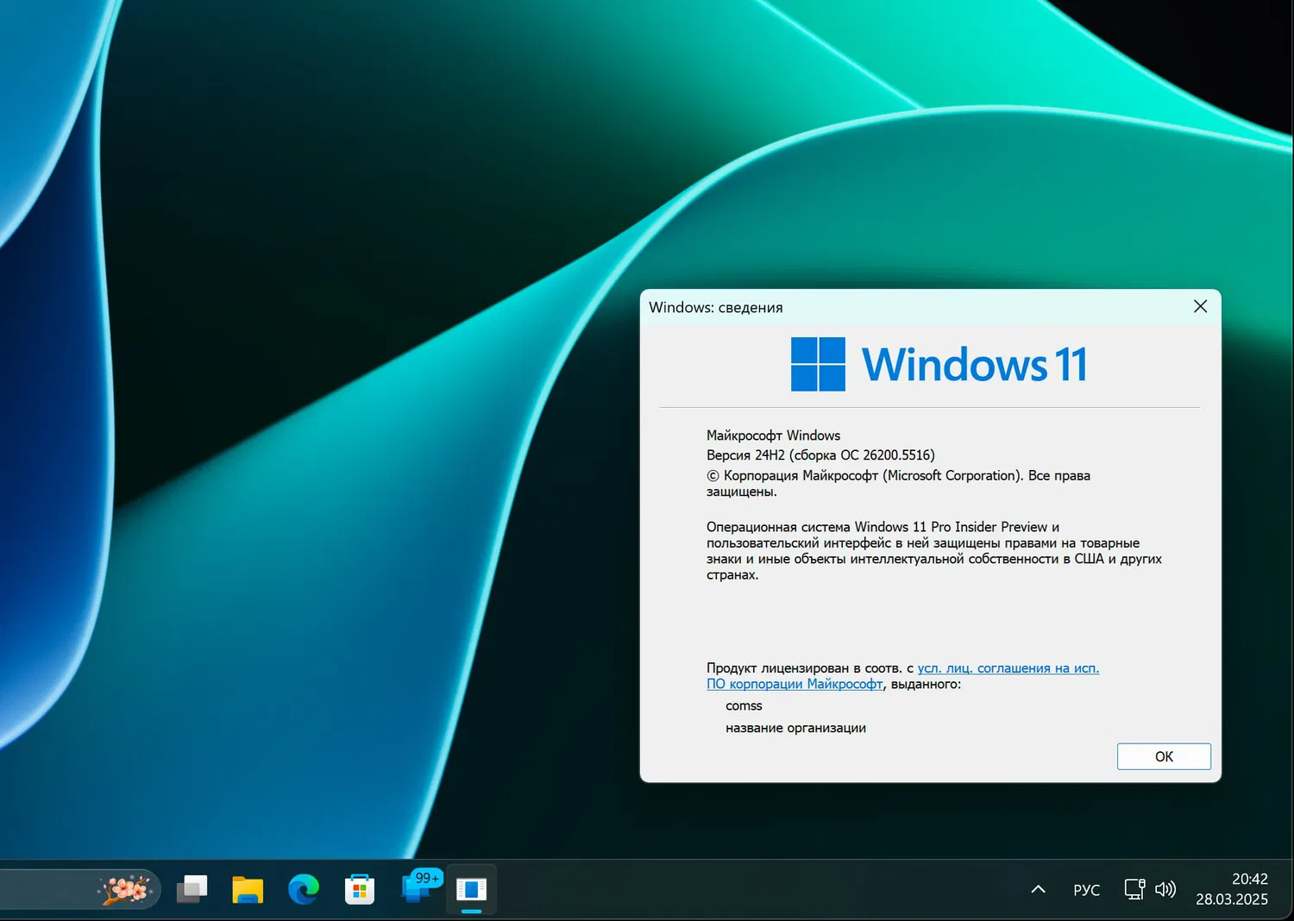Screen dimensions: 1294x921
Task: Expand hidden system tray icons with the chevron
Action: [x=1037, y=888]
